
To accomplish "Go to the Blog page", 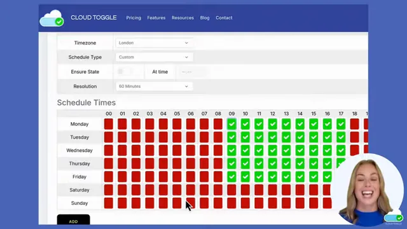I will point(205,18).
